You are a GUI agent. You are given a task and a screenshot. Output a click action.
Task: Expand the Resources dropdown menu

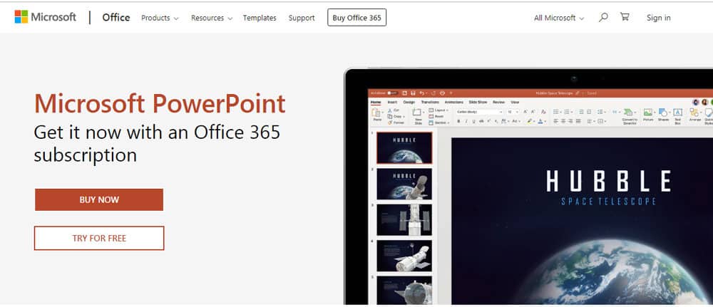(212, 18)
